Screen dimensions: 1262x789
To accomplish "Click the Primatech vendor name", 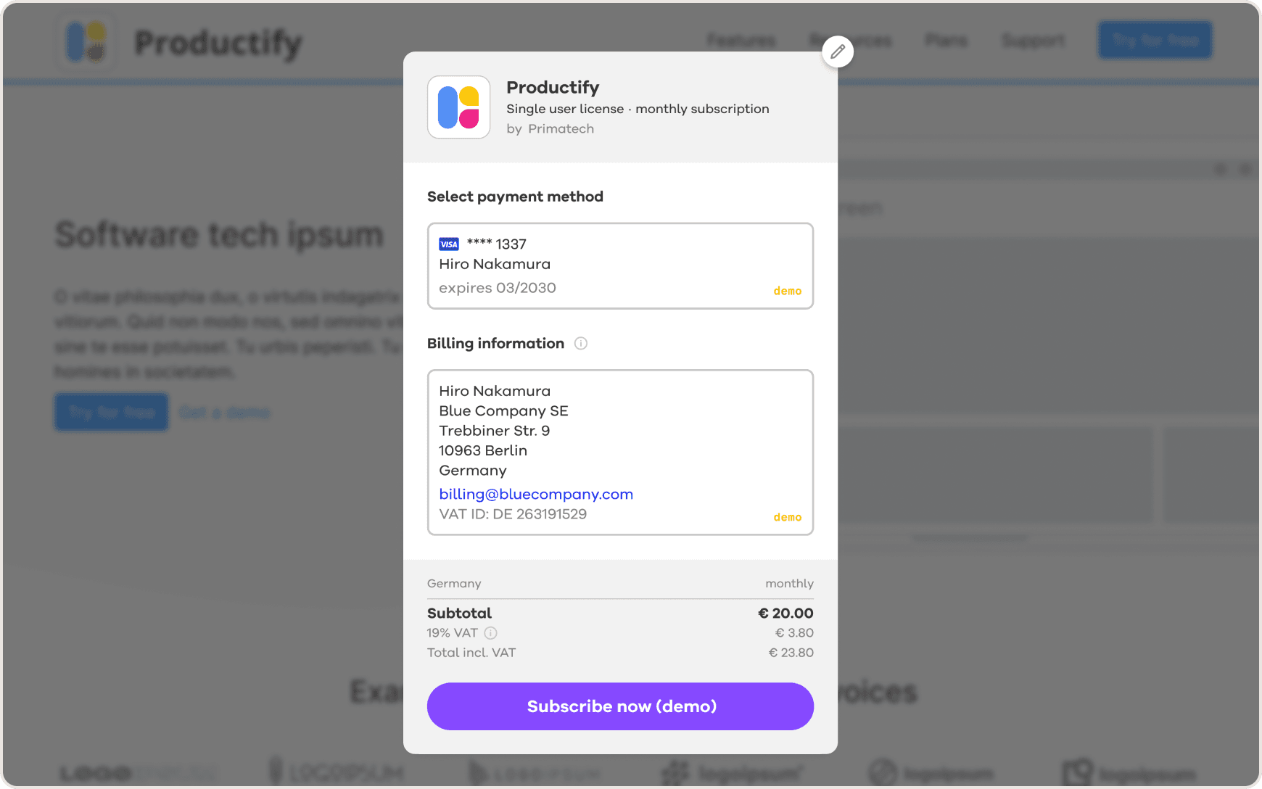I will click(x=561, y=129).
